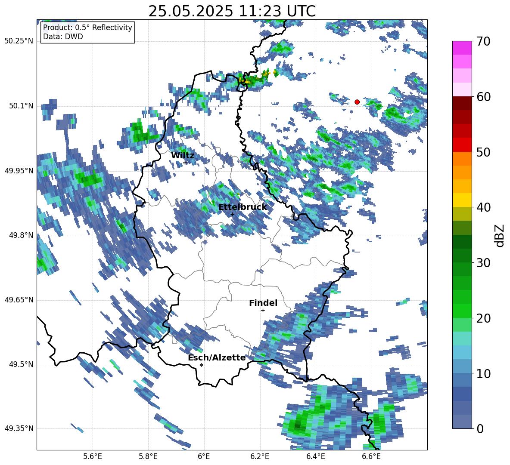Click the 49.35°N latitude label

pyautogui.click(x=19, y=428)
